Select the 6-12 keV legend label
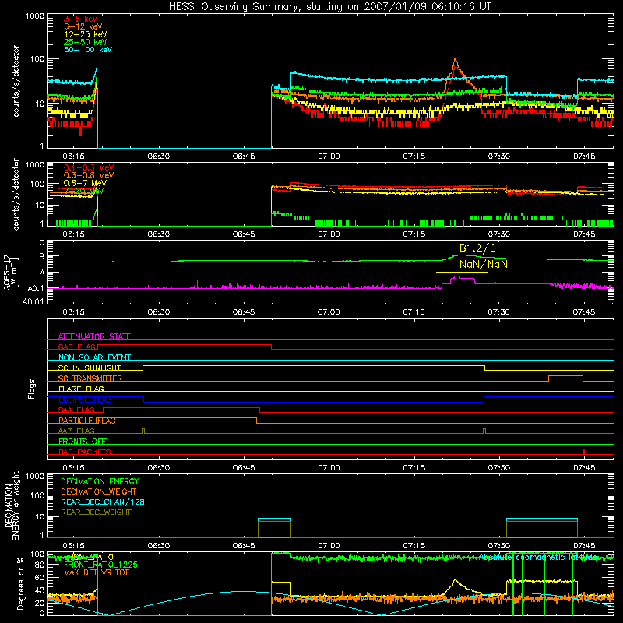The width and height of the screenshot is (623, 623). 83,26
